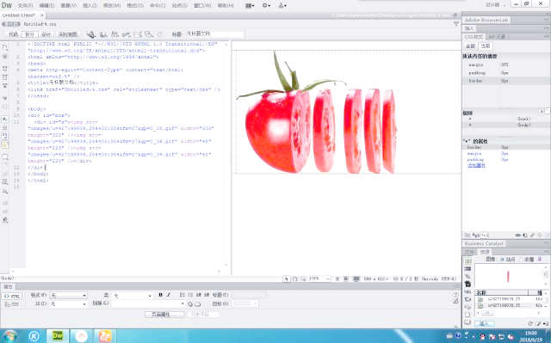The height and width of the screenshot is (343, 551).
Task: Select CSS mode in Properties panel
Action: pos(11,304)
